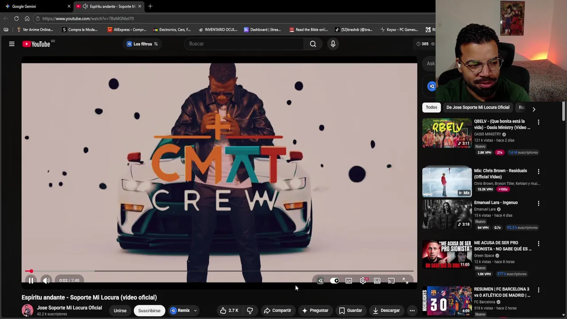
Task: Open options menu for Emanuel Lara video
Action: click(539, 203)
